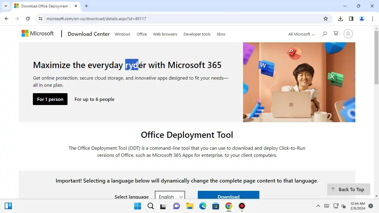379x213 pixels.
Task: Click the scrollbar down arrow
Action: coord(377,196)
